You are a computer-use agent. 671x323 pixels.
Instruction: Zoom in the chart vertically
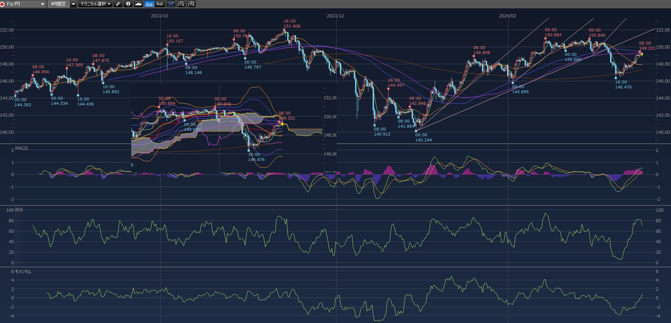191,4
